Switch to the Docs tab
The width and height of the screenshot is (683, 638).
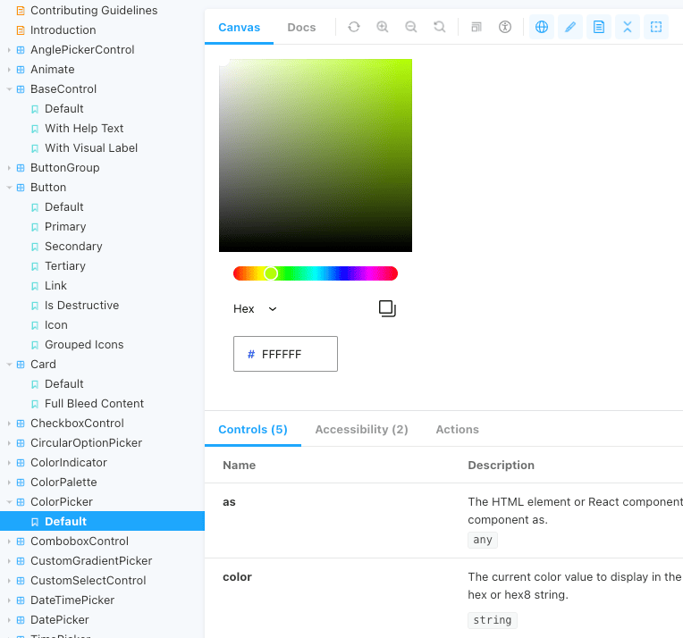[x=301, y=28]
